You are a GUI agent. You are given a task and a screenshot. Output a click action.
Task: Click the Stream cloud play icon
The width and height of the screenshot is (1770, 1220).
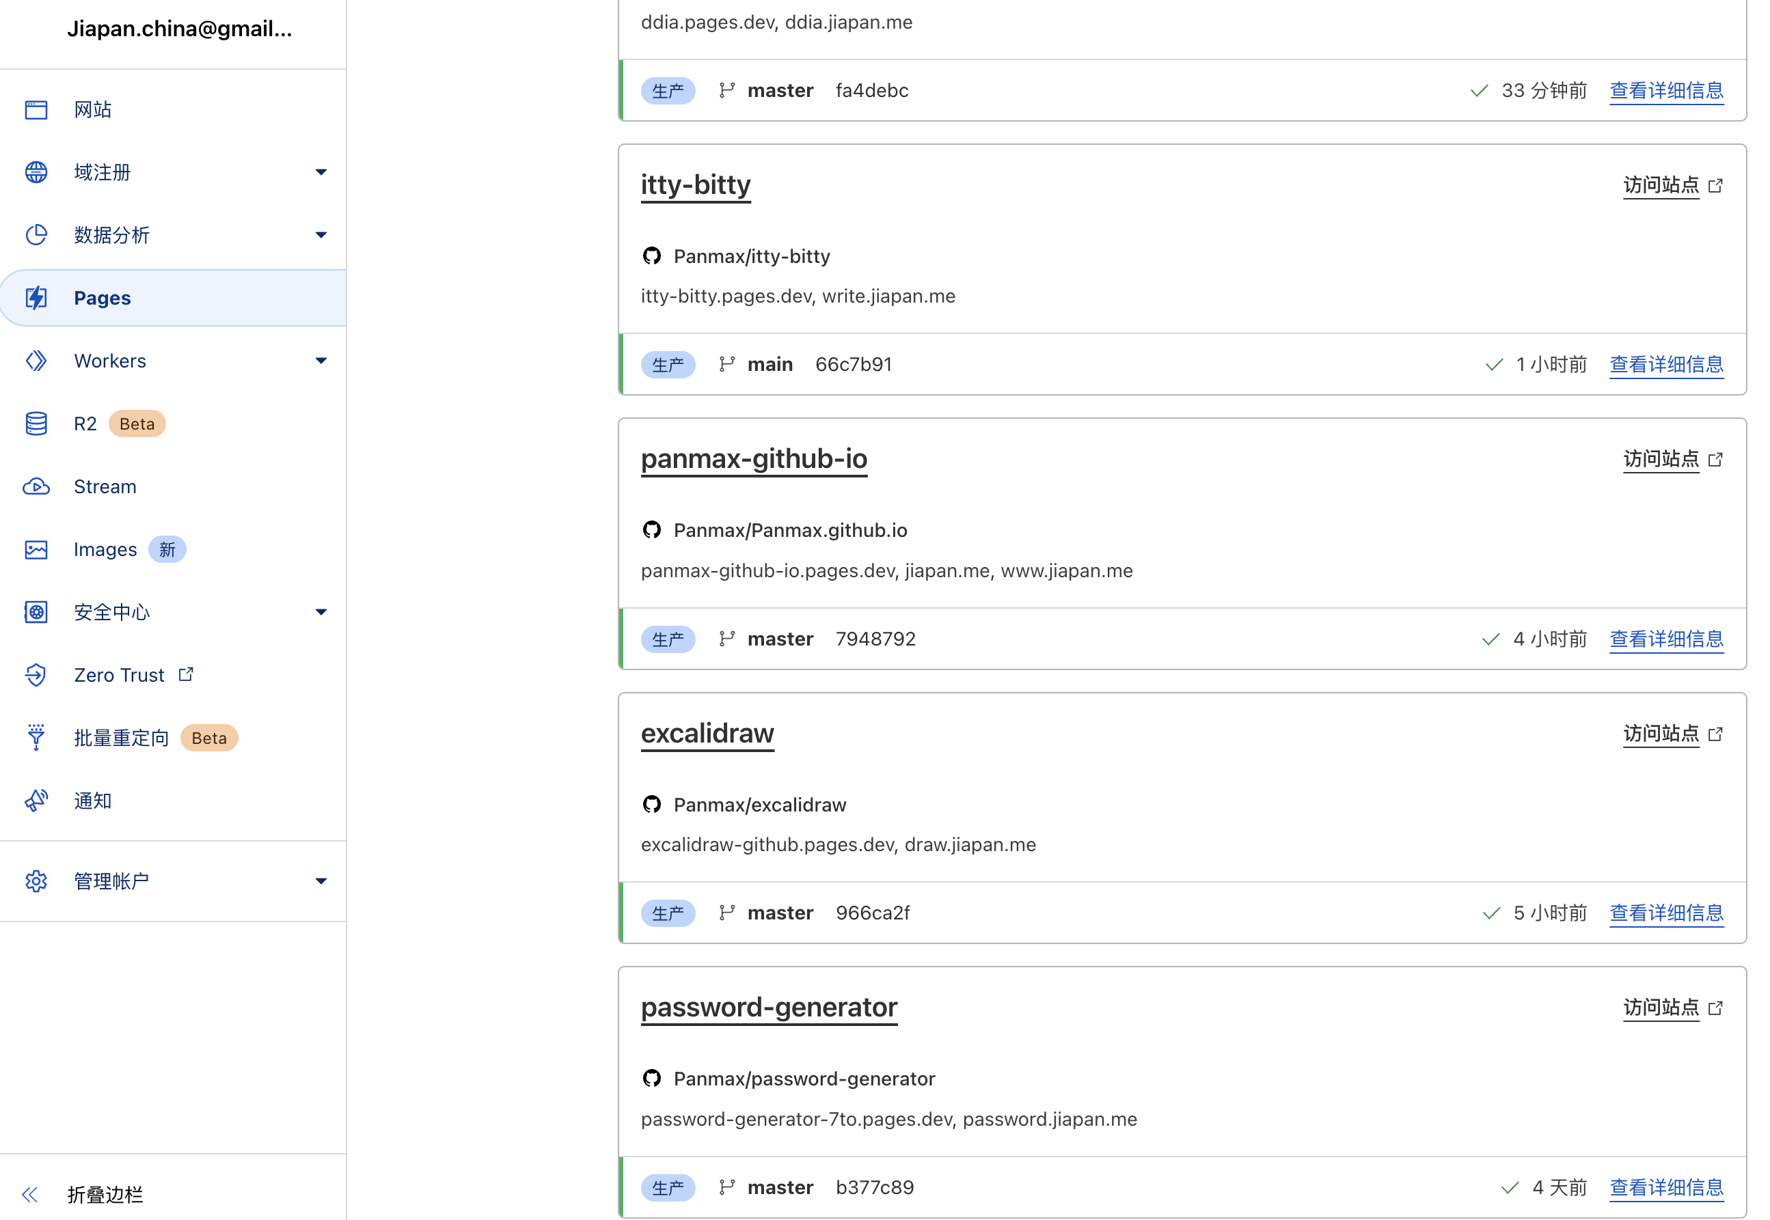tap(36, 486)
